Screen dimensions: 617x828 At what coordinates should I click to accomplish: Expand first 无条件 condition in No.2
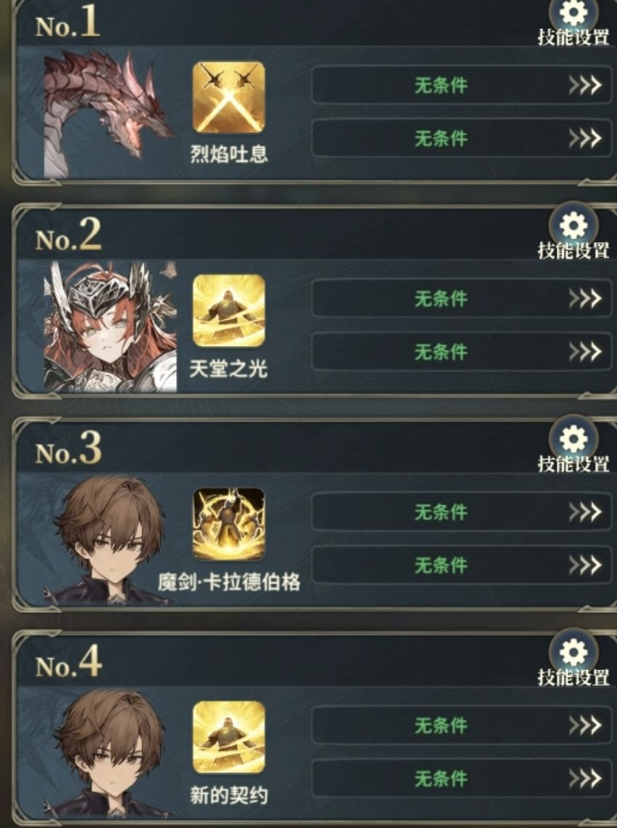[461, 298]
